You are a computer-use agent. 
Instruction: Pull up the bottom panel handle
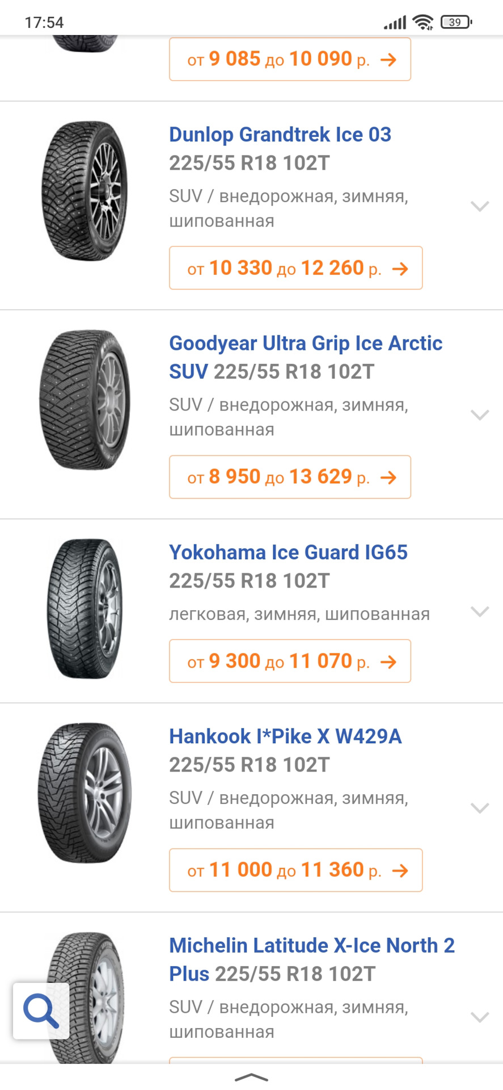251,1077
